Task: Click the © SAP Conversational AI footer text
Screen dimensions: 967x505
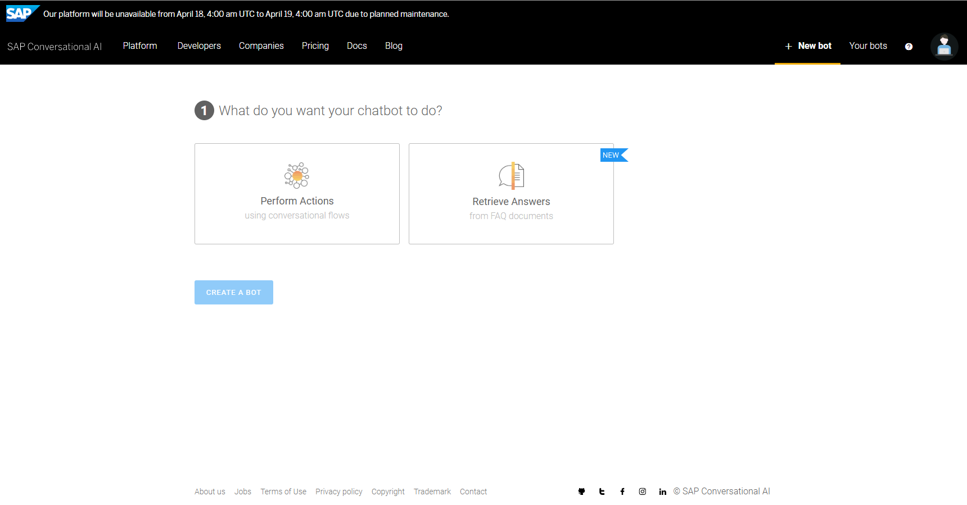Action: coord(722,492)
